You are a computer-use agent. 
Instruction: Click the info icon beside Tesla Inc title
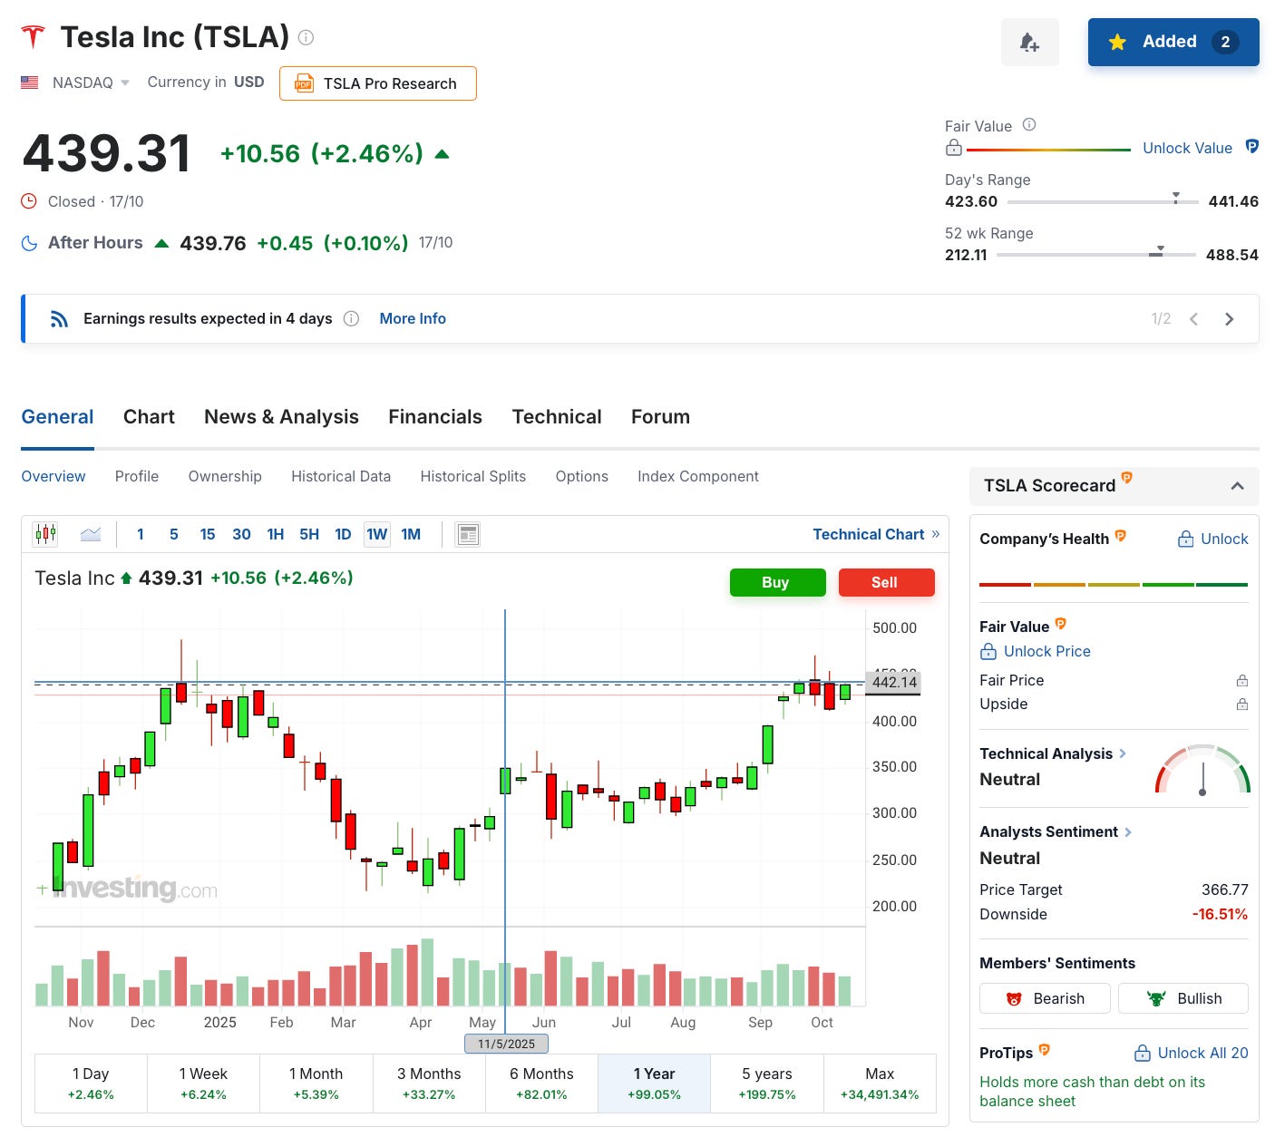pyautogui.click(x=307, y=37)
